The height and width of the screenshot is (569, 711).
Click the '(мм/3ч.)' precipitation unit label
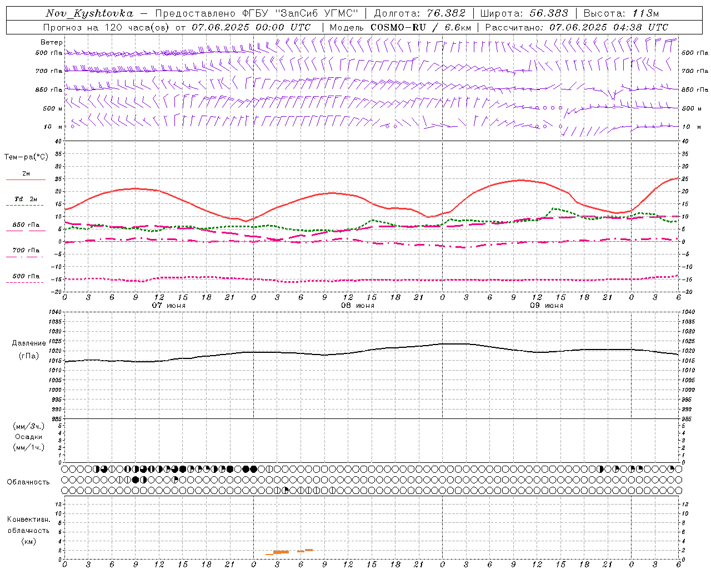click(29, 426)
